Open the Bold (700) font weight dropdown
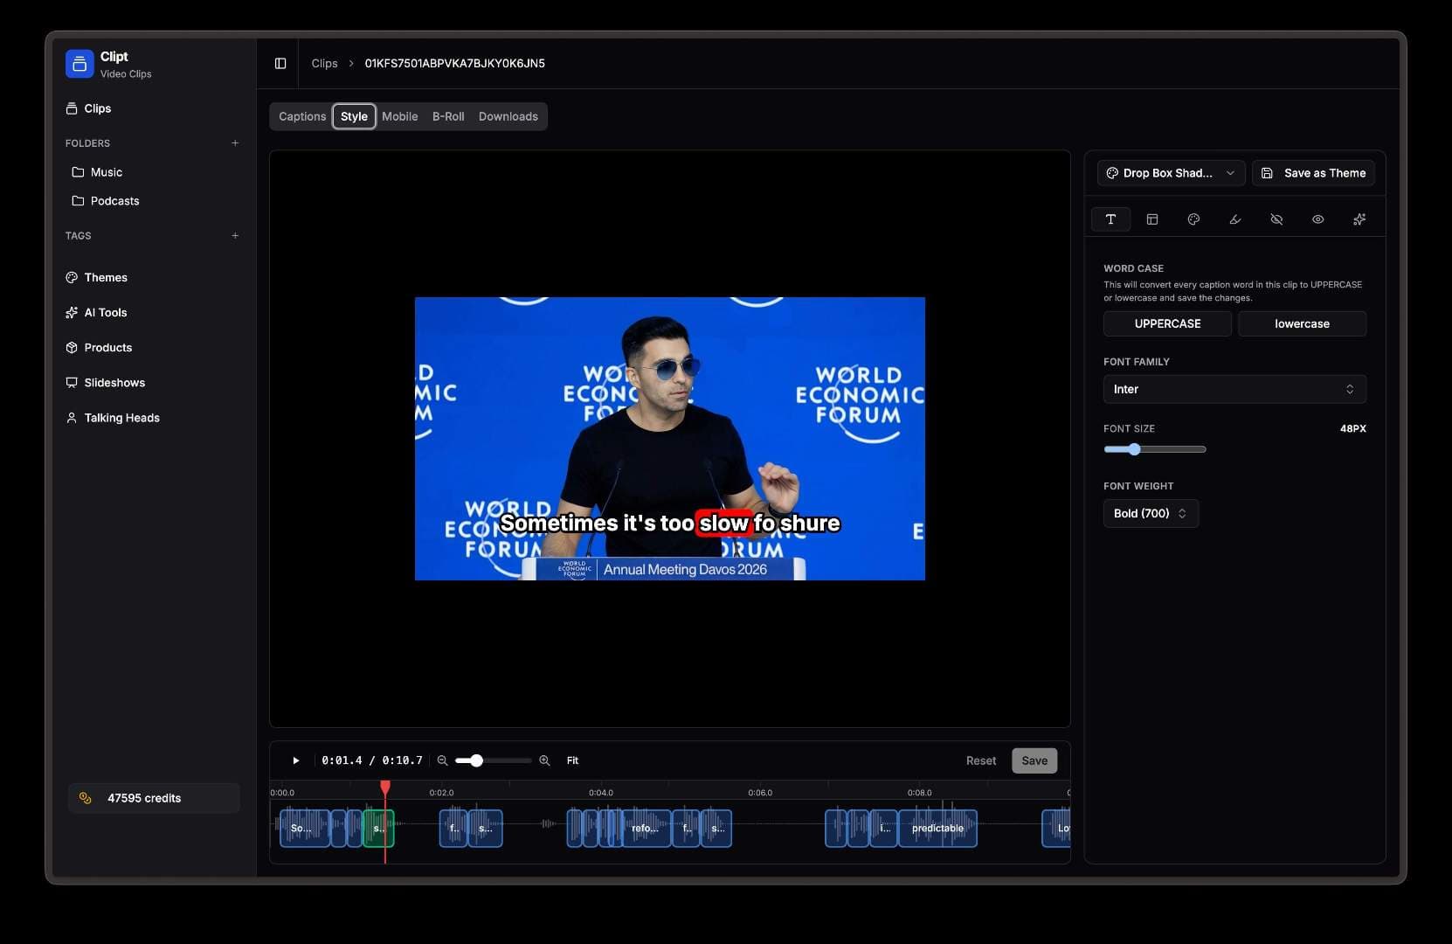The height and width of the screenshot is (944, 1452). point(1150,513)
